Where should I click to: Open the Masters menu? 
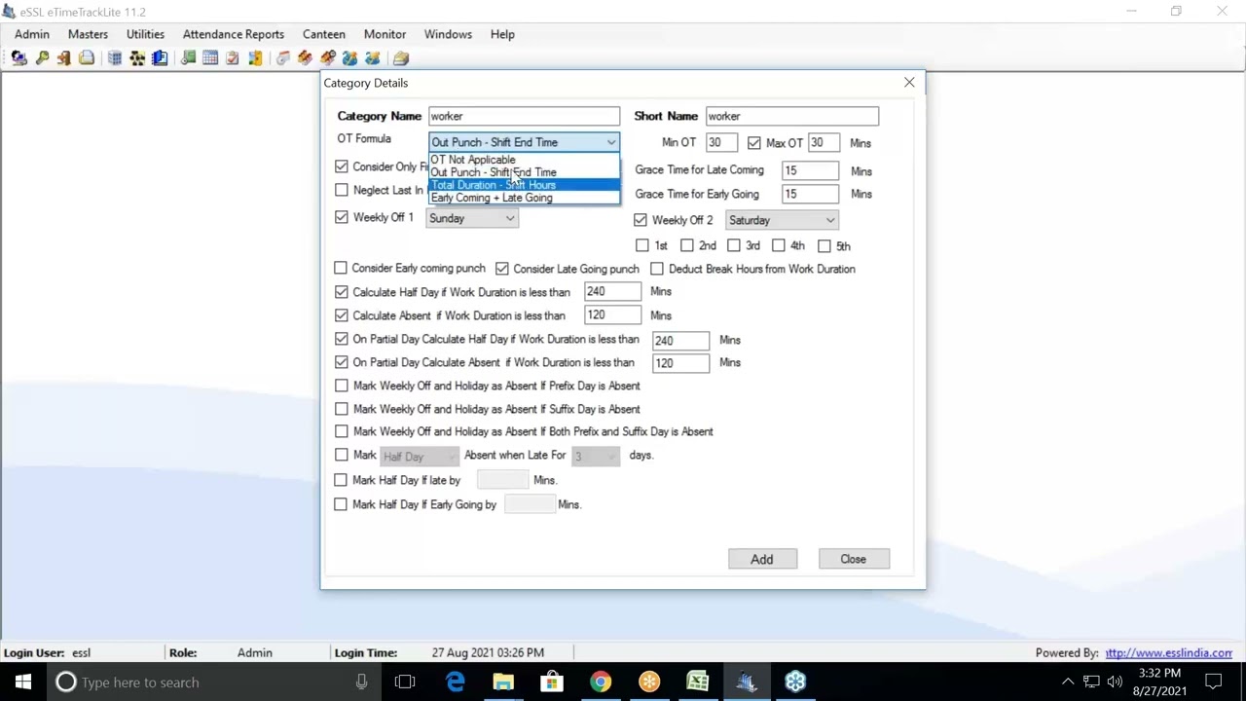pyautogui.click(x=88, y=34)
